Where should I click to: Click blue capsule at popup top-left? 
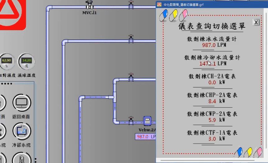coord(163,15)
